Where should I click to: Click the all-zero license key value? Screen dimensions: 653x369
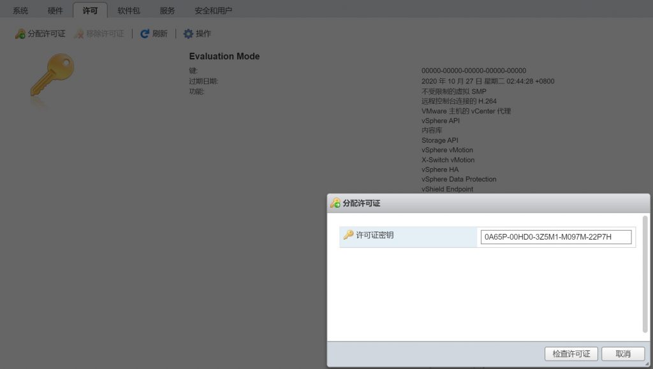point(473,71)
